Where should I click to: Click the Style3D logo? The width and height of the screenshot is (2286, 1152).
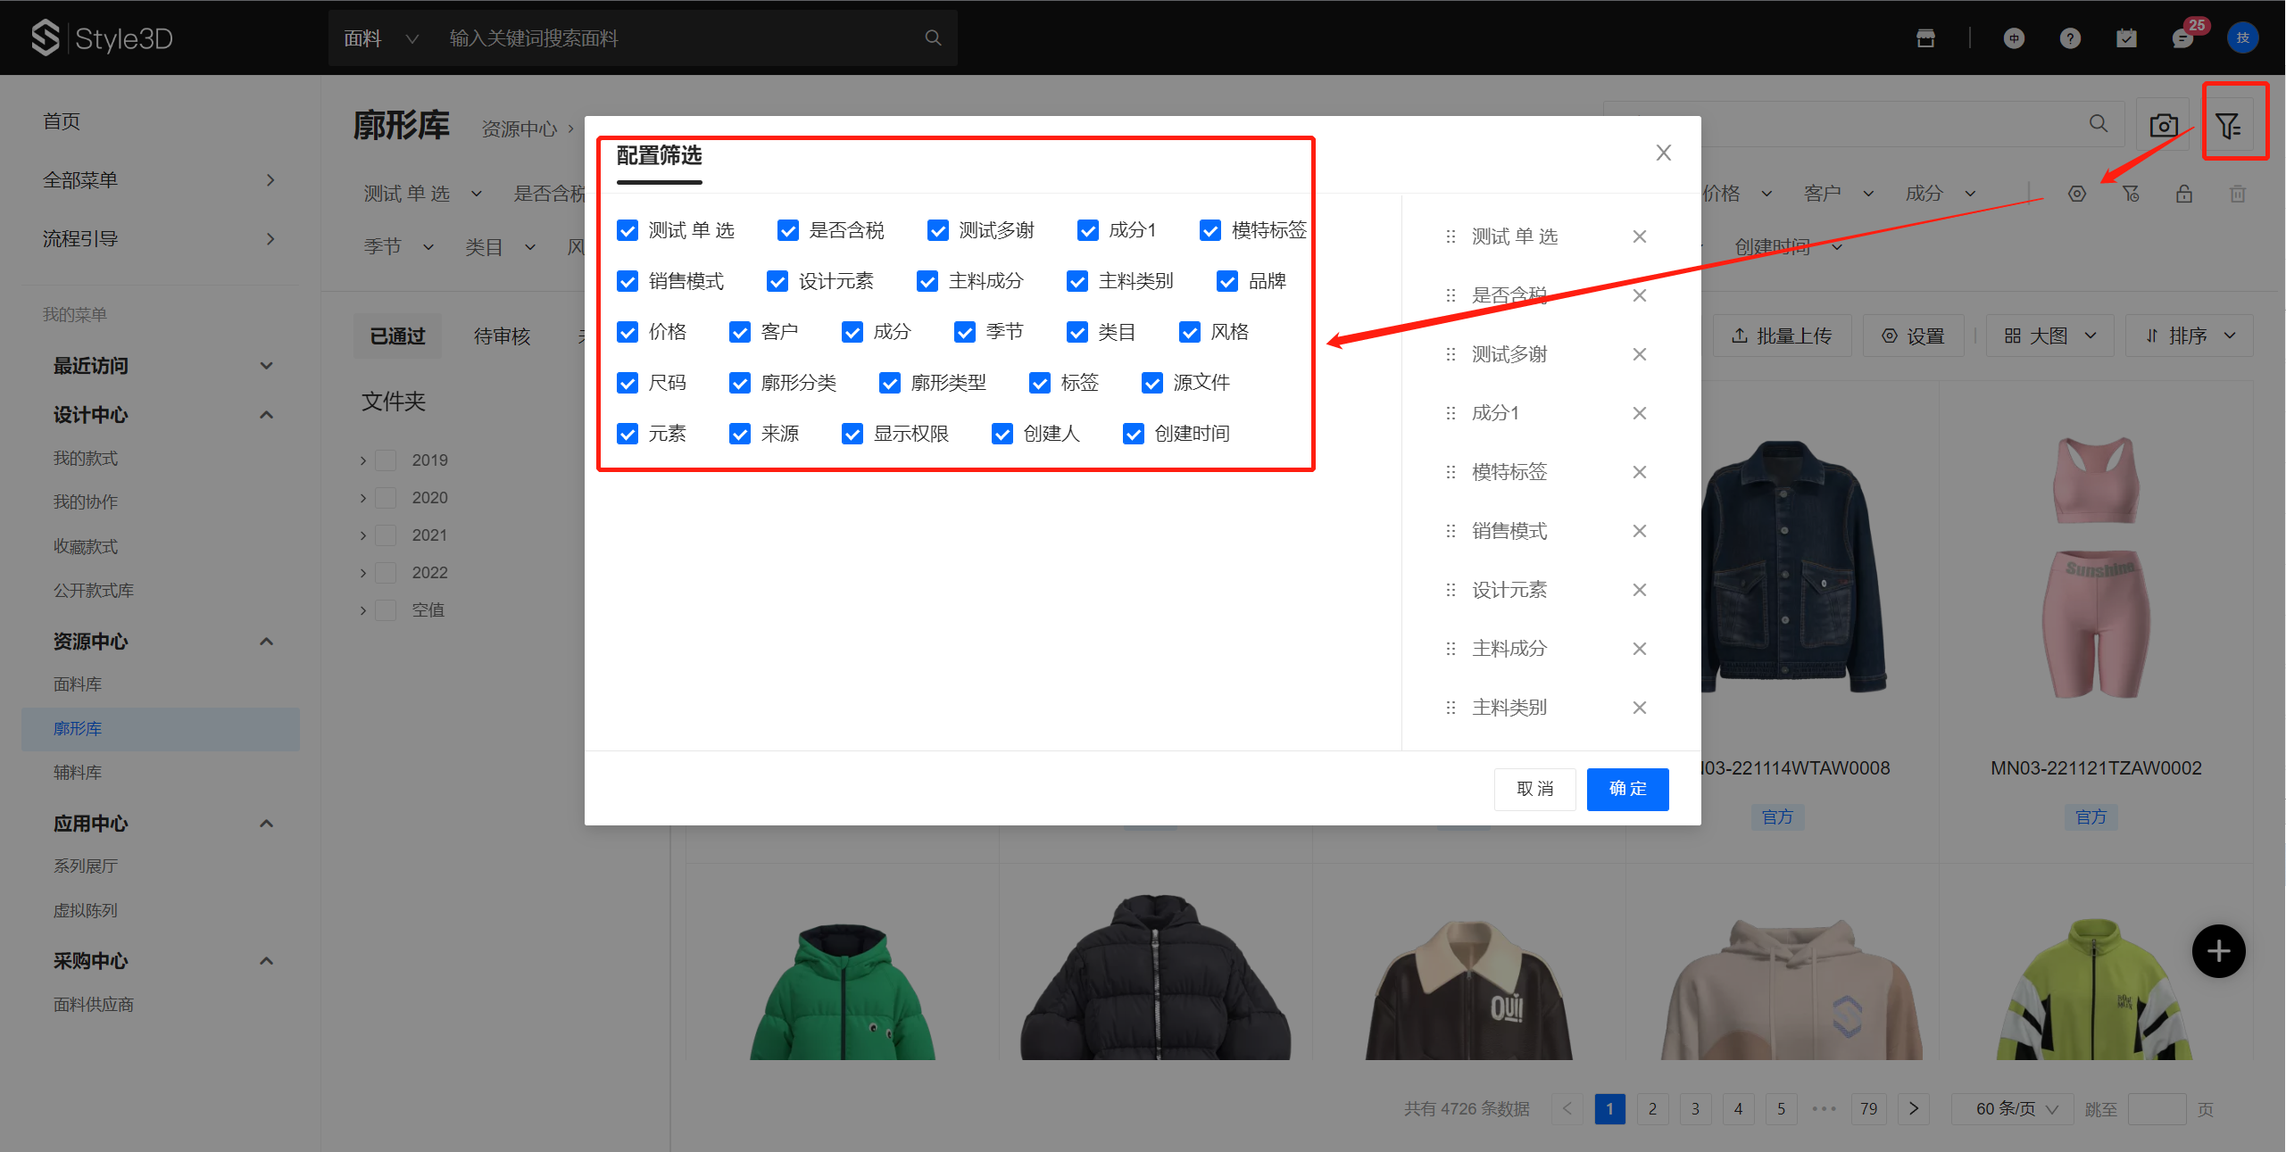tap(103, 37)
